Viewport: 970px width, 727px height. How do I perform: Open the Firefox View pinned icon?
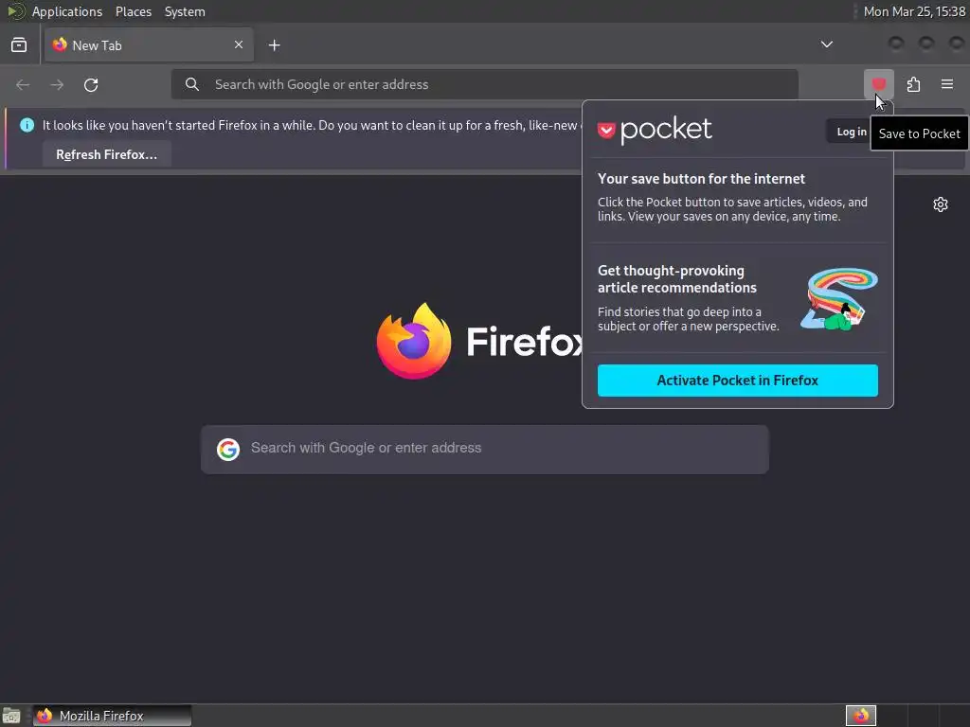coord(19,45)
